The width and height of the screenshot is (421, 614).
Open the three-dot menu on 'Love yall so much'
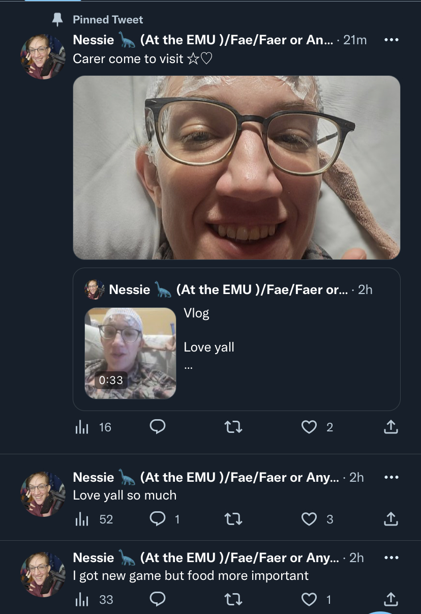pos(390,477)
